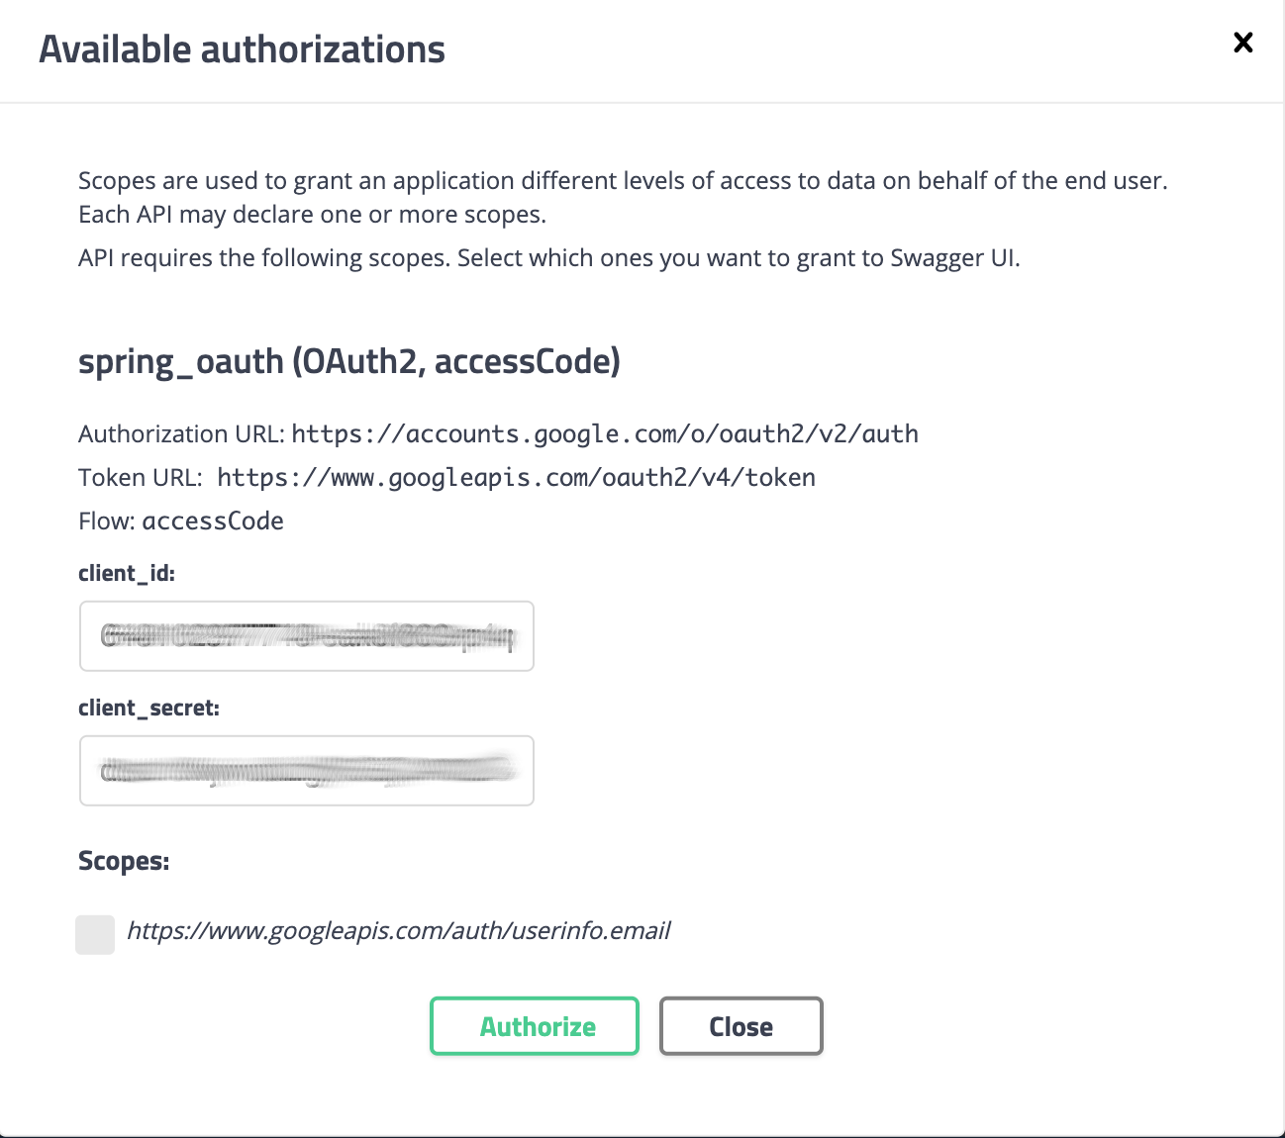Enable the userinfo.email scope checkbox
Viewport: 1285px width, 1138px height.
point(95,934)
